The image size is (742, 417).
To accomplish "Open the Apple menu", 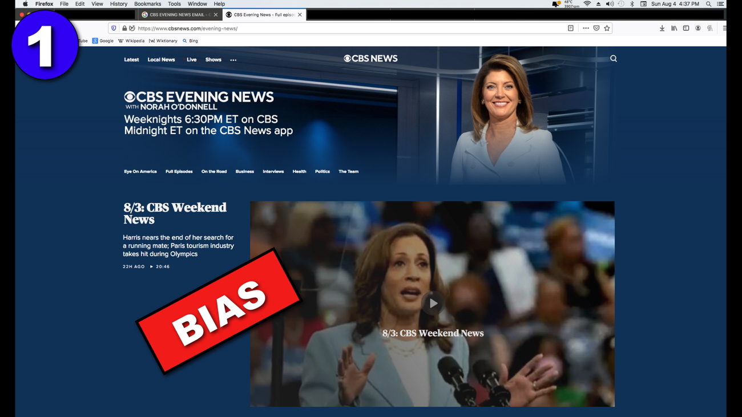I will click(25, 4).
